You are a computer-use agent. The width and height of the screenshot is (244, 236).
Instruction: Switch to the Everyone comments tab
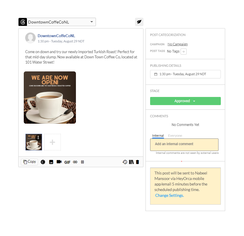point(175,136)
